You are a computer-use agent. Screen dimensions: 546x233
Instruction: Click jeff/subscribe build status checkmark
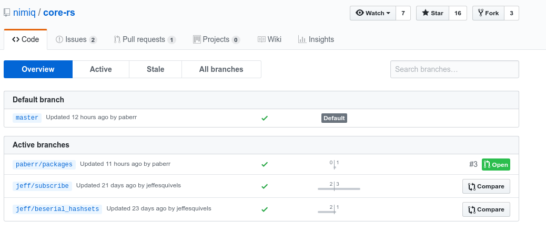[265, 186]
